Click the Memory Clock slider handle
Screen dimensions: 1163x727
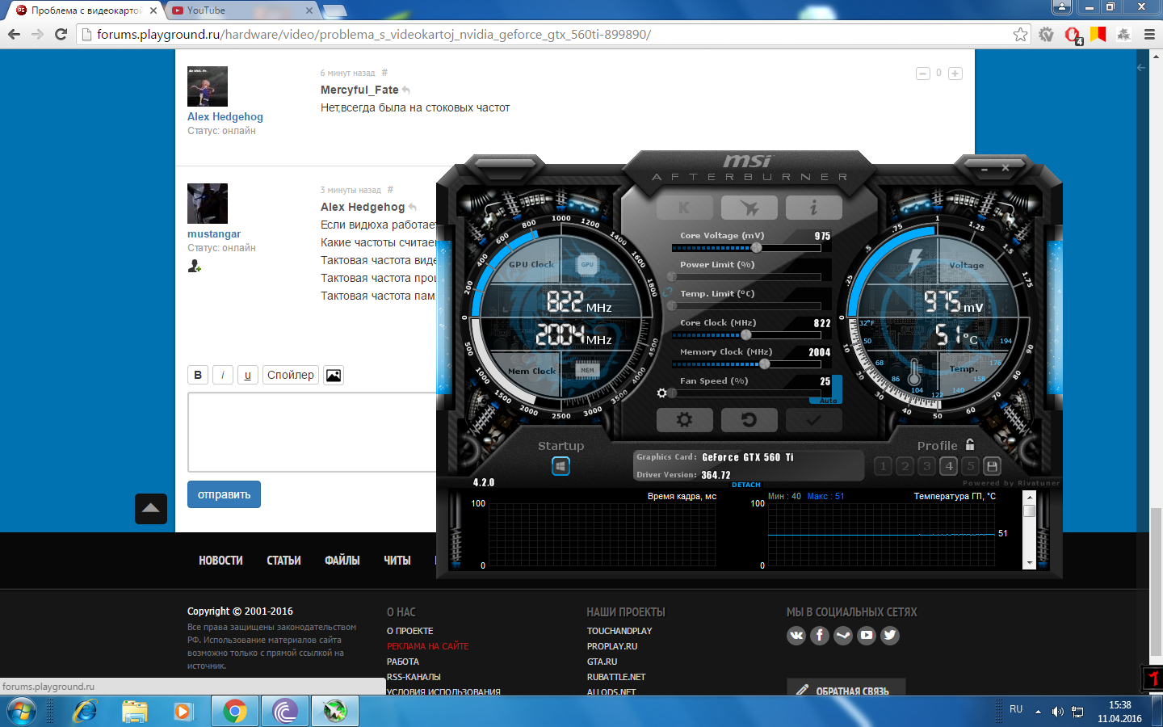click(766, 363)
